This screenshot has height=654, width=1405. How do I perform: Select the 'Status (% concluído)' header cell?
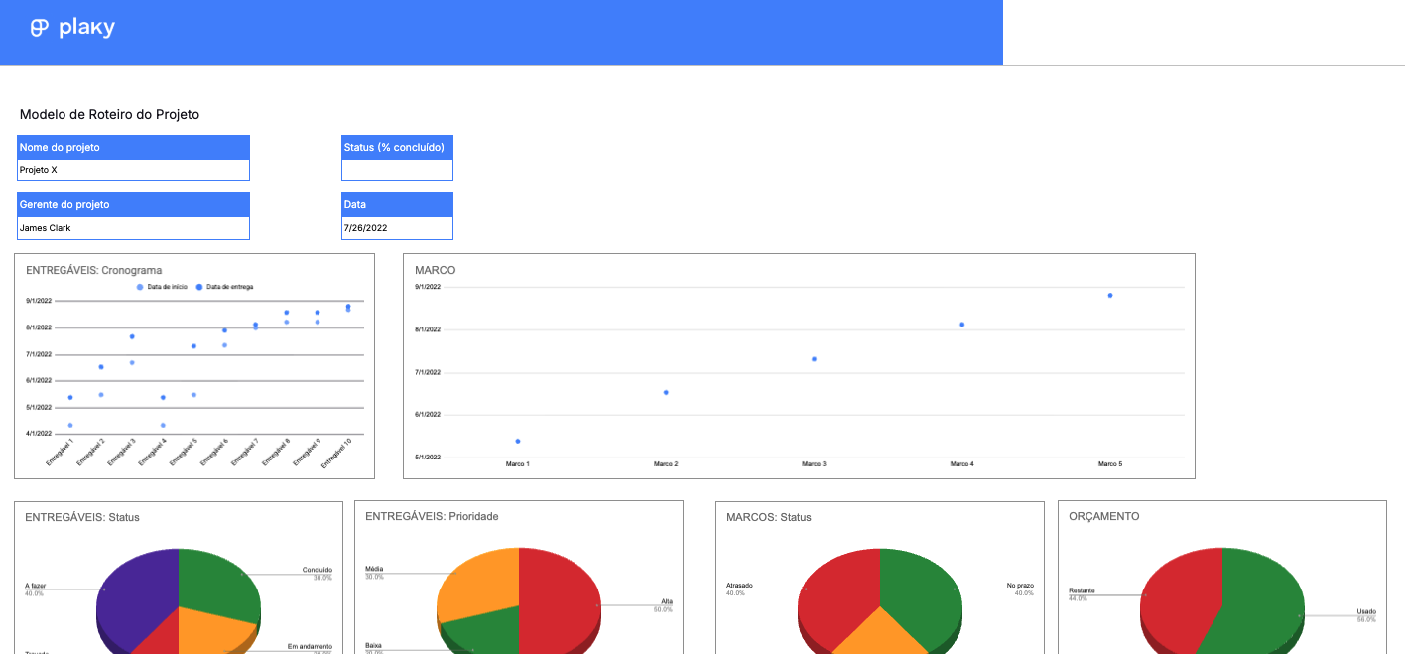coord(397,147)
